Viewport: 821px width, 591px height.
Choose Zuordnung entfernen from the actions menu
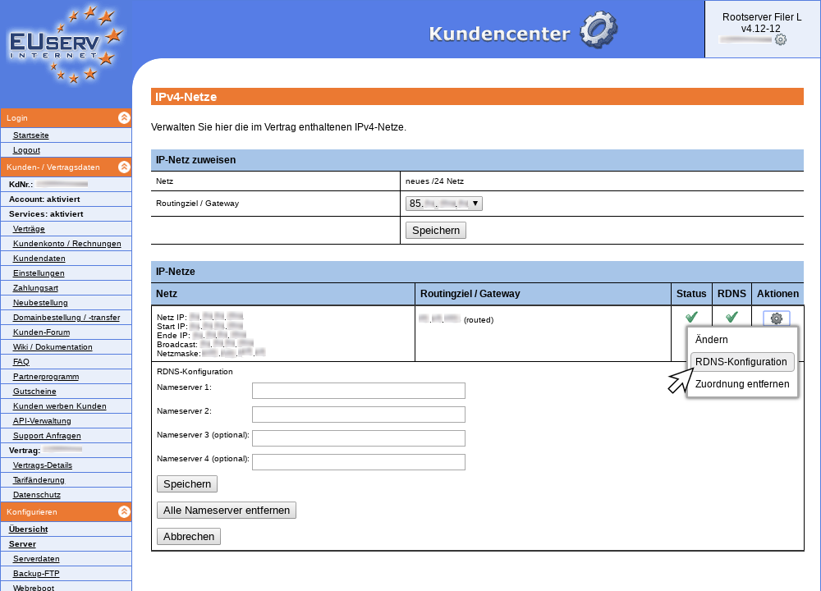[742, 383]
